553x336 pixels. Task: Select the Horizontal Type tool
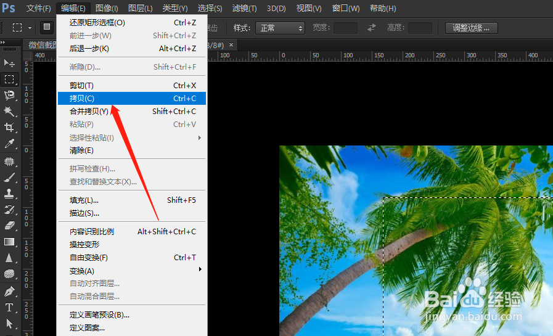pos(9,308)
